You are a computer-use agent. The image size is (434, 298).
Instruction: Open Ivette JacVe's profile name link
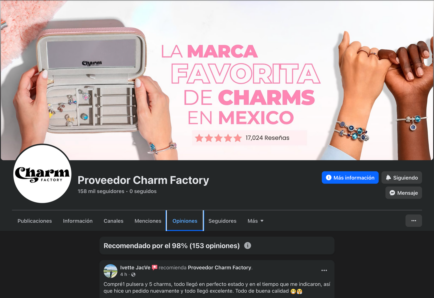click(135, 267)
